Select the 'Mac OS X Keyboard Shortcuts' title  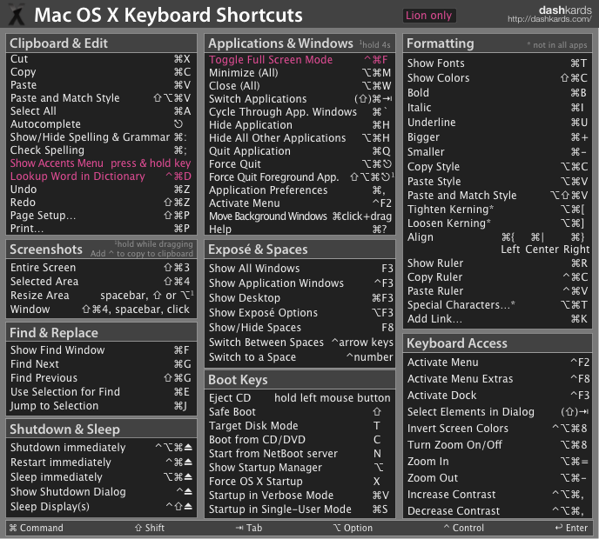(169, 16)
